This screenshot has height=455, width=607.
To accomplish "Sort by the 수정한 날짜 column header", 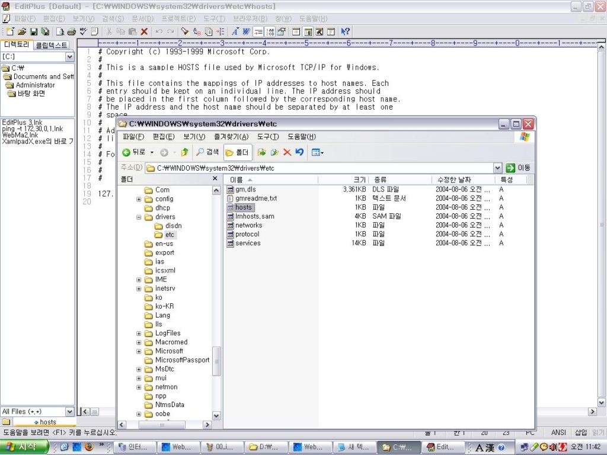I will click(464, 180).
